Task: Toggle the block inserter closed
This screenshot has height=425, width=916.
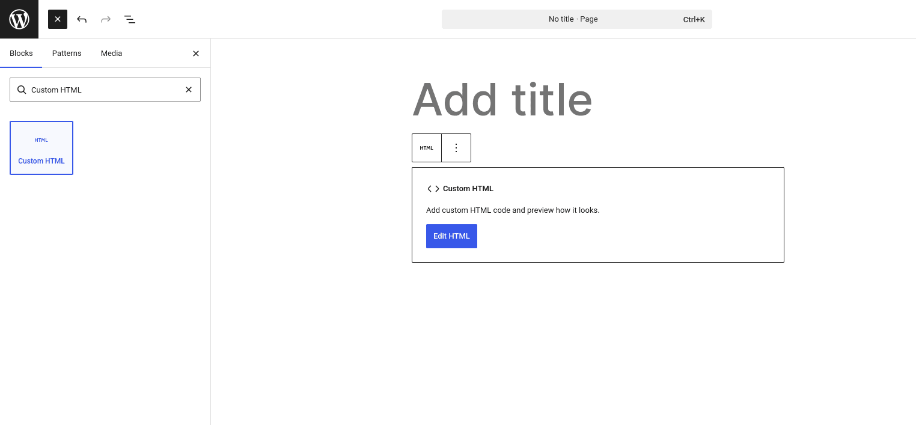Action: (58, 19)
